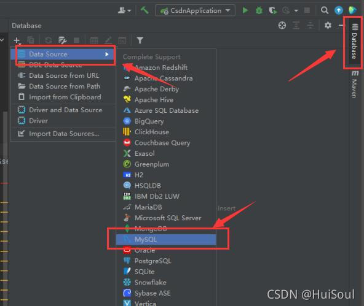Image resolution: width=364 pixels, height=306 pixels.
Task: Click Import Data Sources...
Action: (63, 134)
